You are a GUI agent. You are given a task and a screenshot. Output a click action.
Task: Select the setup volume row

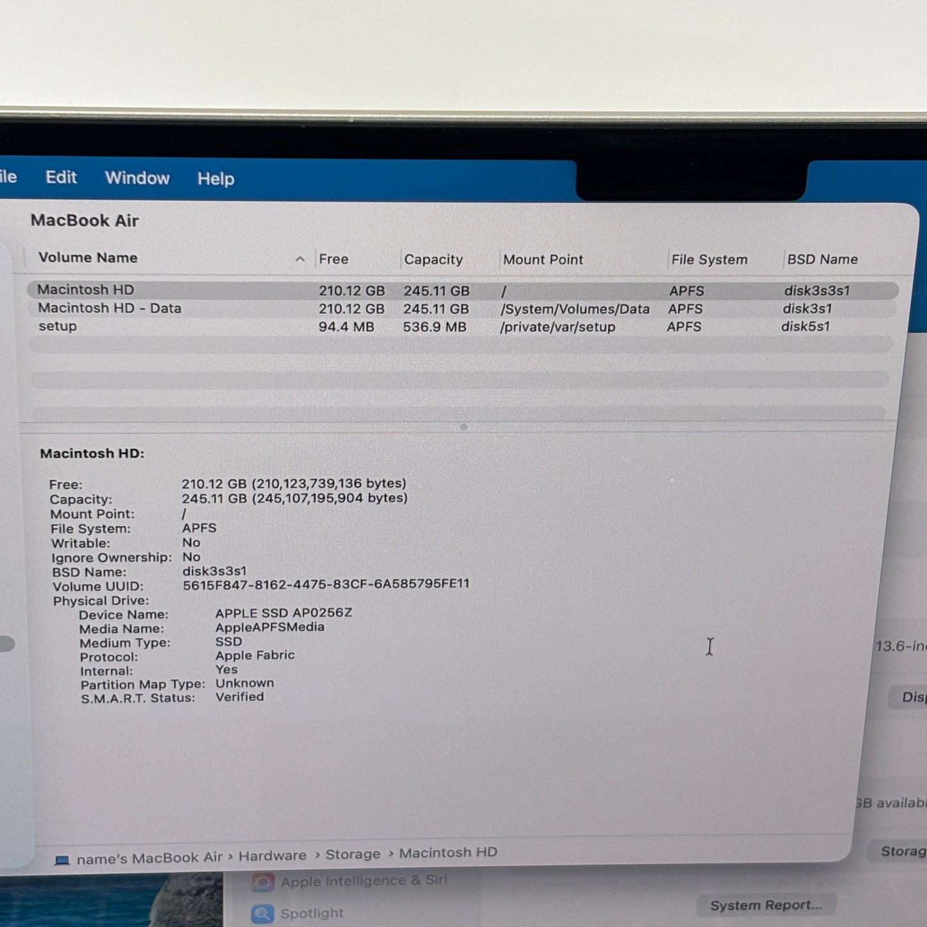click(463, 327)
